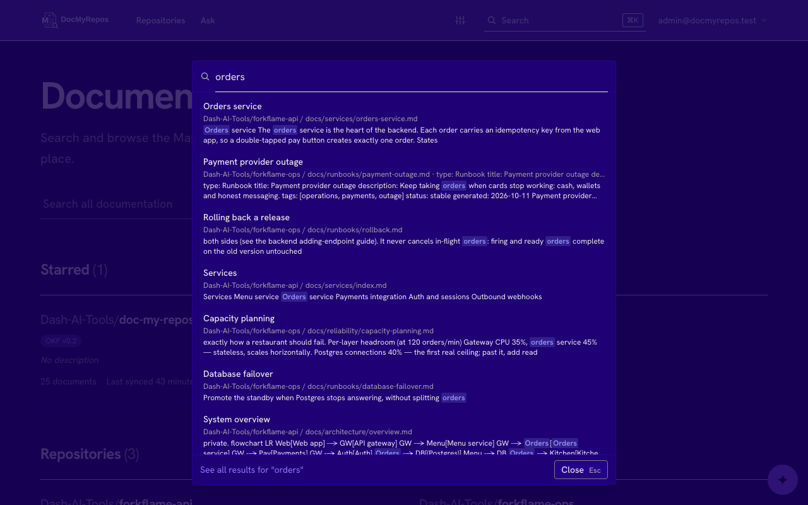The width and height of the screenshot is (808, 505).
Task: Open the Dash-AI-Tools/forkflame-ops repository card
Action: (x=497, y=501)
